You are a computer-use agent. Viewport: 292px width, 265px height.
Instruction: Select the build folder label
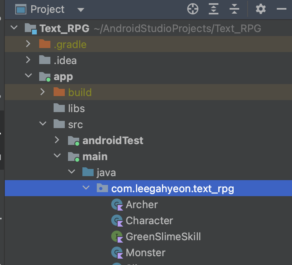tap(80, 92)
